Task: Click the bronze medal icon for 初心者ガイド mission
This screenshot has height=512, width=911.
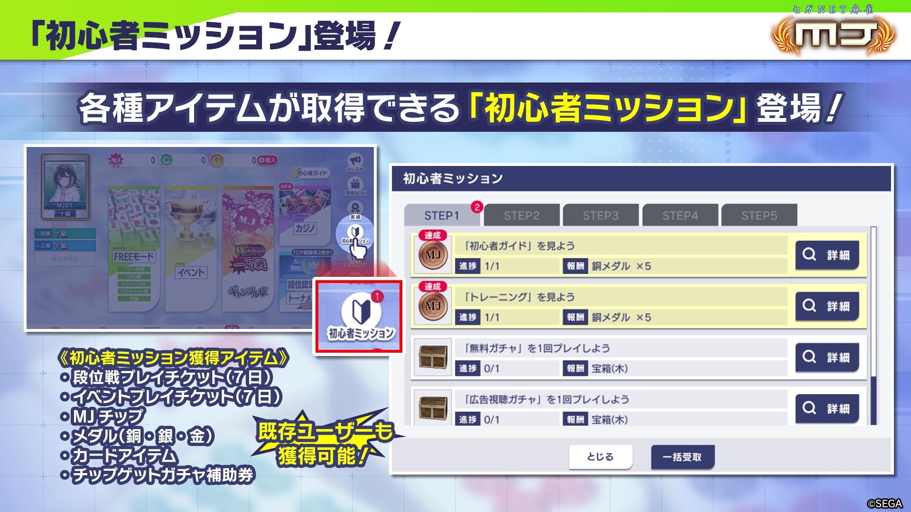Action: [x=433, y=256]
